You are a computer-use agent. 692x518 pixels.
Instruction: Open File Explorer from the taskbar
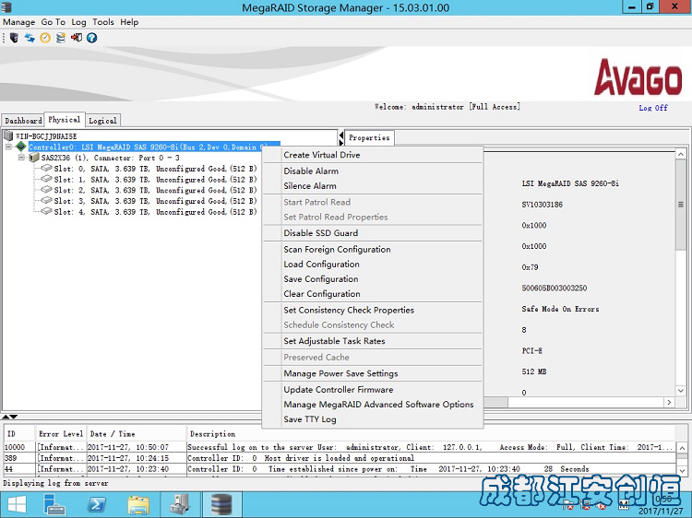tap(138, 505)
